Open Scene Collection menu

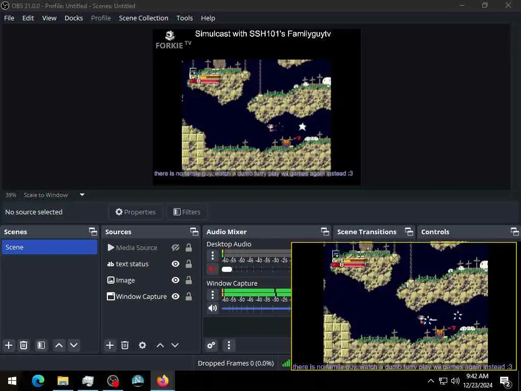[x=143, y=18]
